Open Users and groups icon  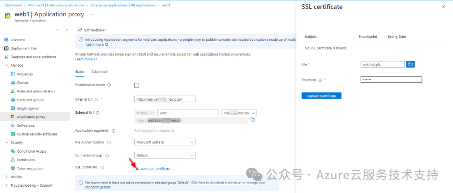(x=13, y=100)
